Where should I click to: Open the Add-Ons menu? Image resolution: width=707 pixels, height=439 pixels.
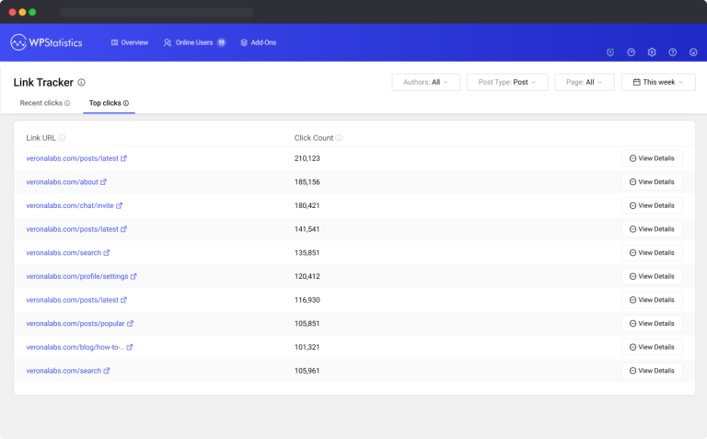click(259, 42)
